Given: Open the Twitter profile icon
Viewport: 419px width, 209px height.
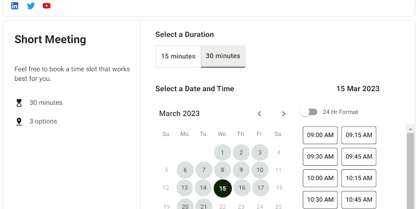Looking at the screenshot, I should tap(31, 6).
